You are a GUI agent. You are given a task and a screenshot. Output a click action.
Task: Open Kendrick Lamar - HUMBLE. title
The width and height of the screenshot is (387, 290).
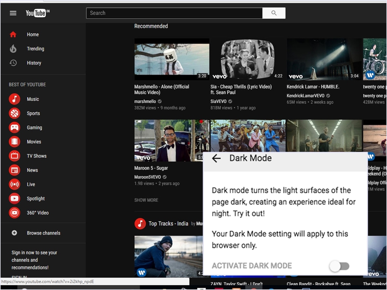click(x=313, y=87)
